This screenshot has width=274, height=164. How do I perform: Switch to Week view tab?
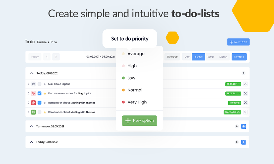(x=211, y=57)
